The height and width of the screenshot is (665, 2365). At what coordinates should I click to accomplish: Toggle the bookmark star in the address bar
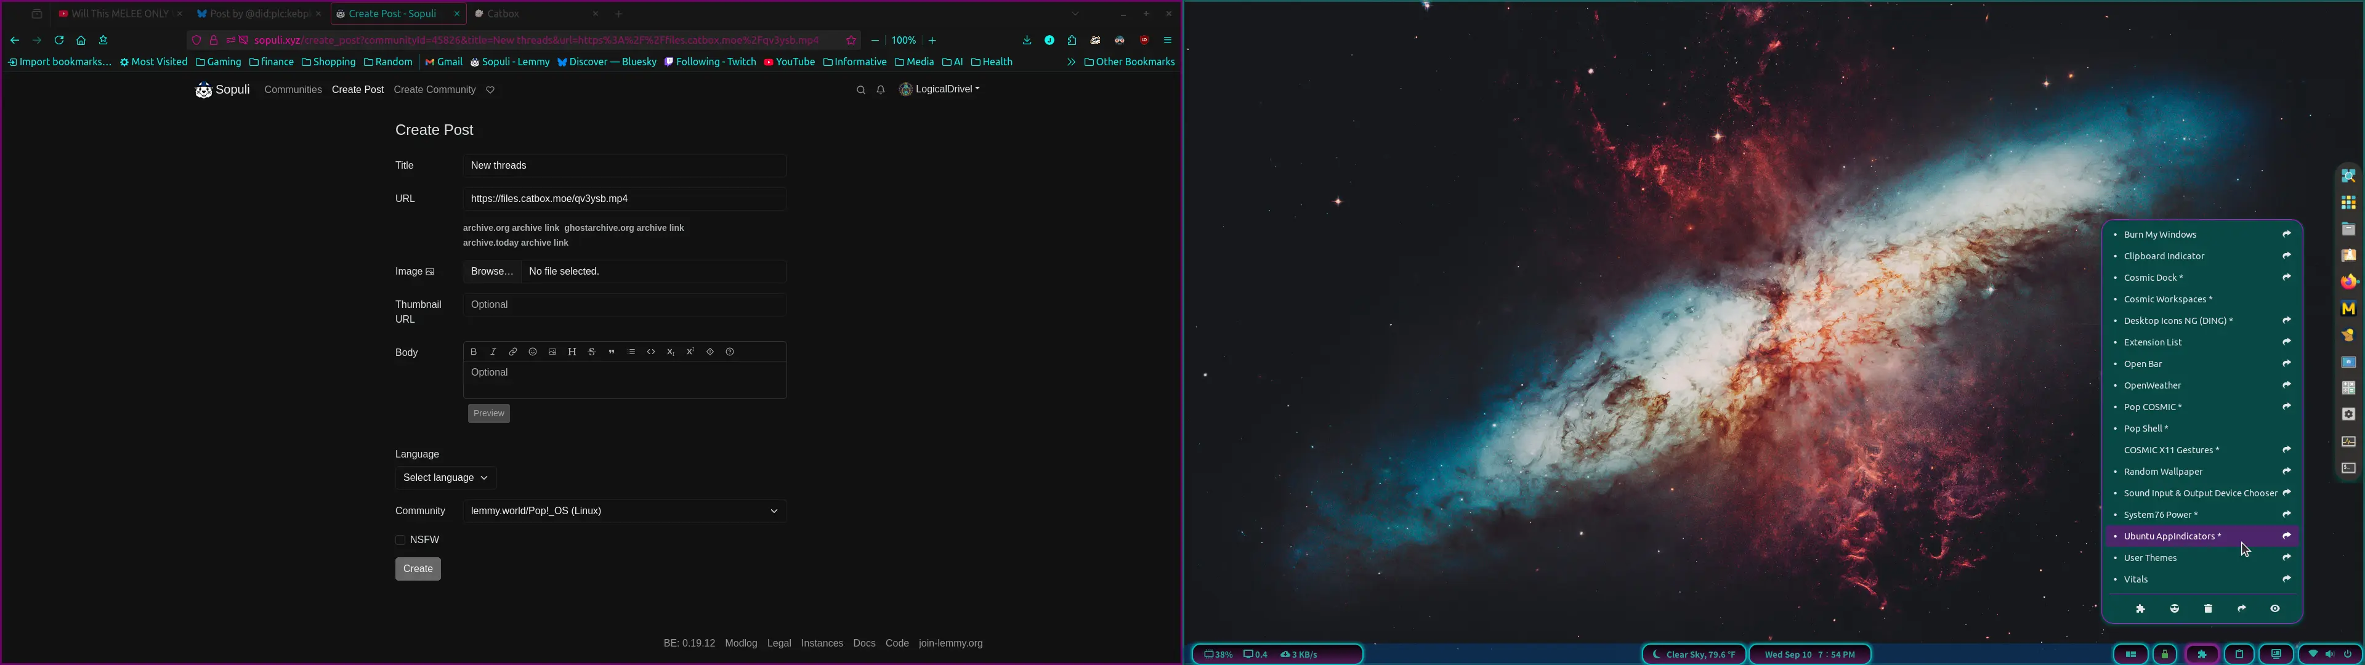pyautogui.click(x=851, y=41)
